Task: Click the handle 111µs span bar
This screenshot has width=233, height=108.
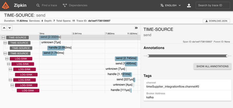Action: 131,91
